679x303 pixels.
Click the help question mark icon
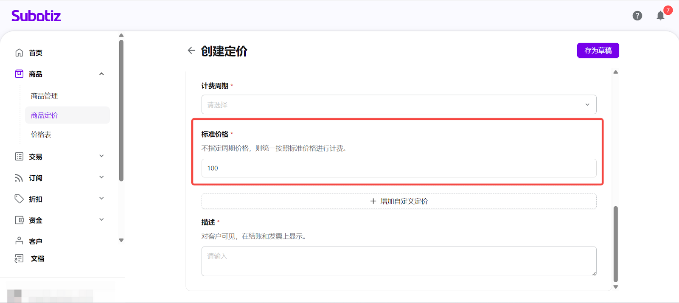point(637,16)
